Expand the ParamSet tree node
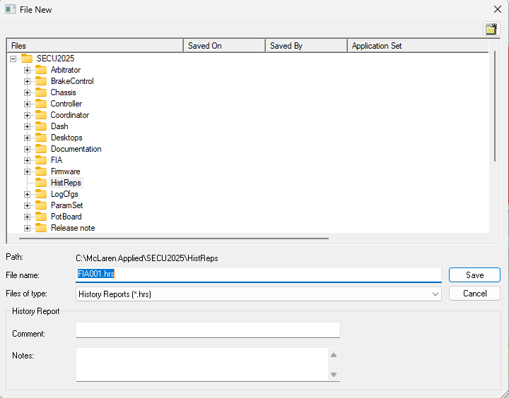The height and width of the screenshot is (398, 509). click(28, 206)
